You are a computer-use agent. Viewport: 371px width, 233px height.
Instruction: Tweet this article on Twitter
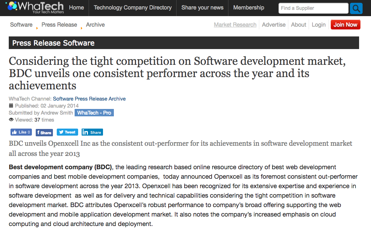[67, 132]
